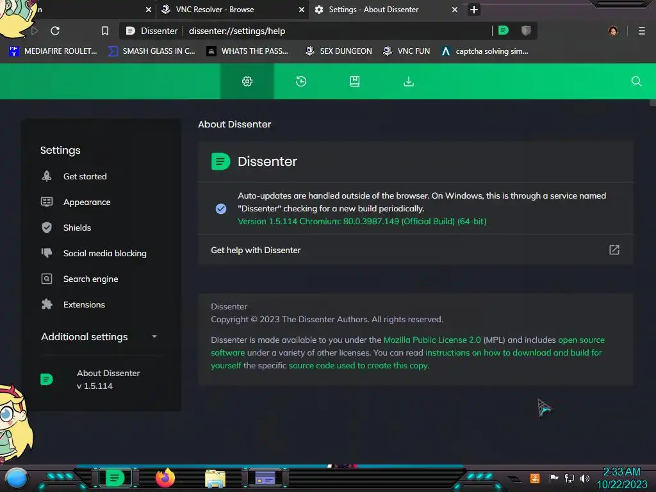Open the VNC FUN bookmark
This screenshot has height=492, width=656.
(x=407, y=51)
